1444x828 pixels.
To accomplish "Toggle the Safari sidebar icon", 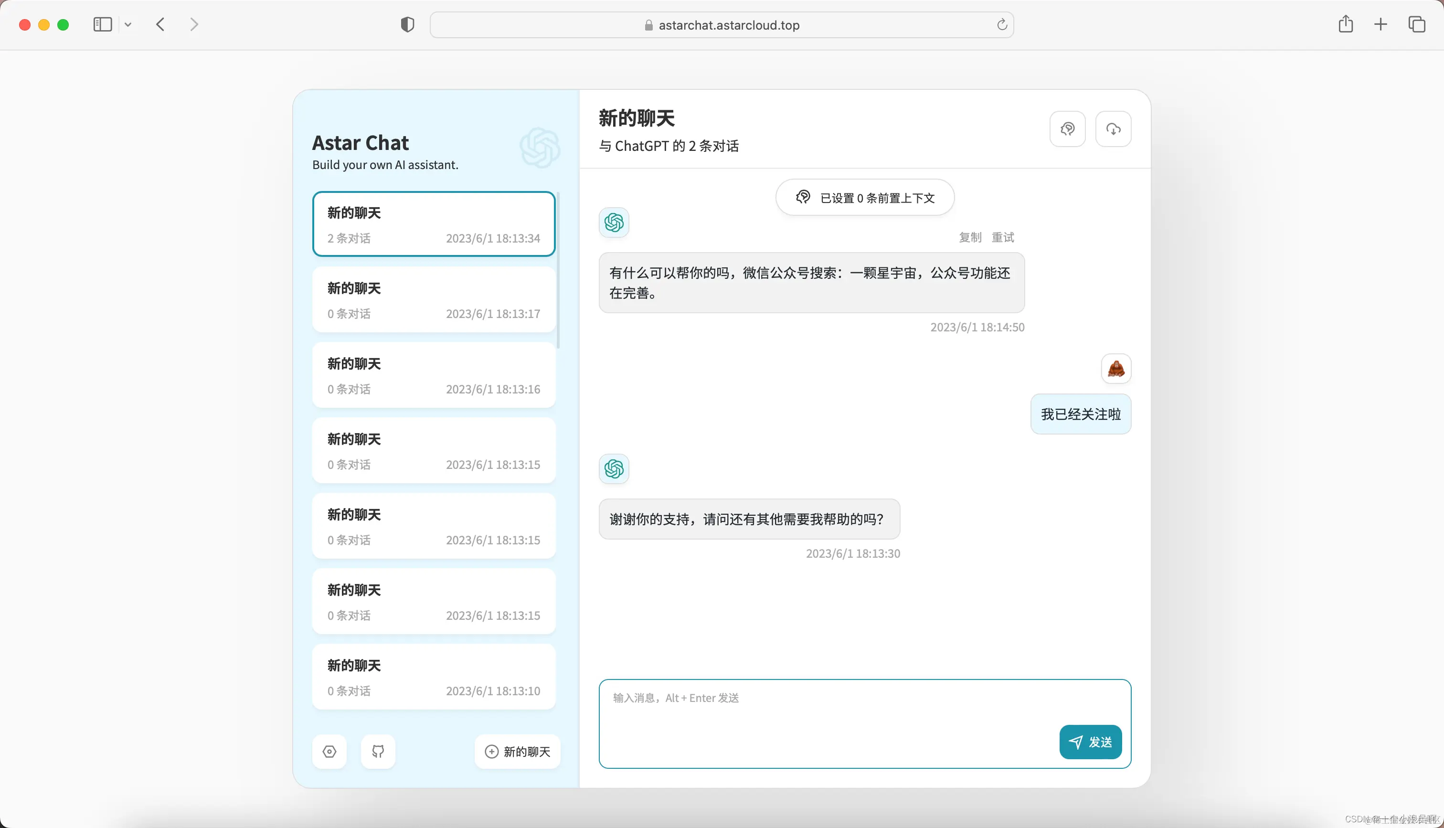I will click(102, 24).
